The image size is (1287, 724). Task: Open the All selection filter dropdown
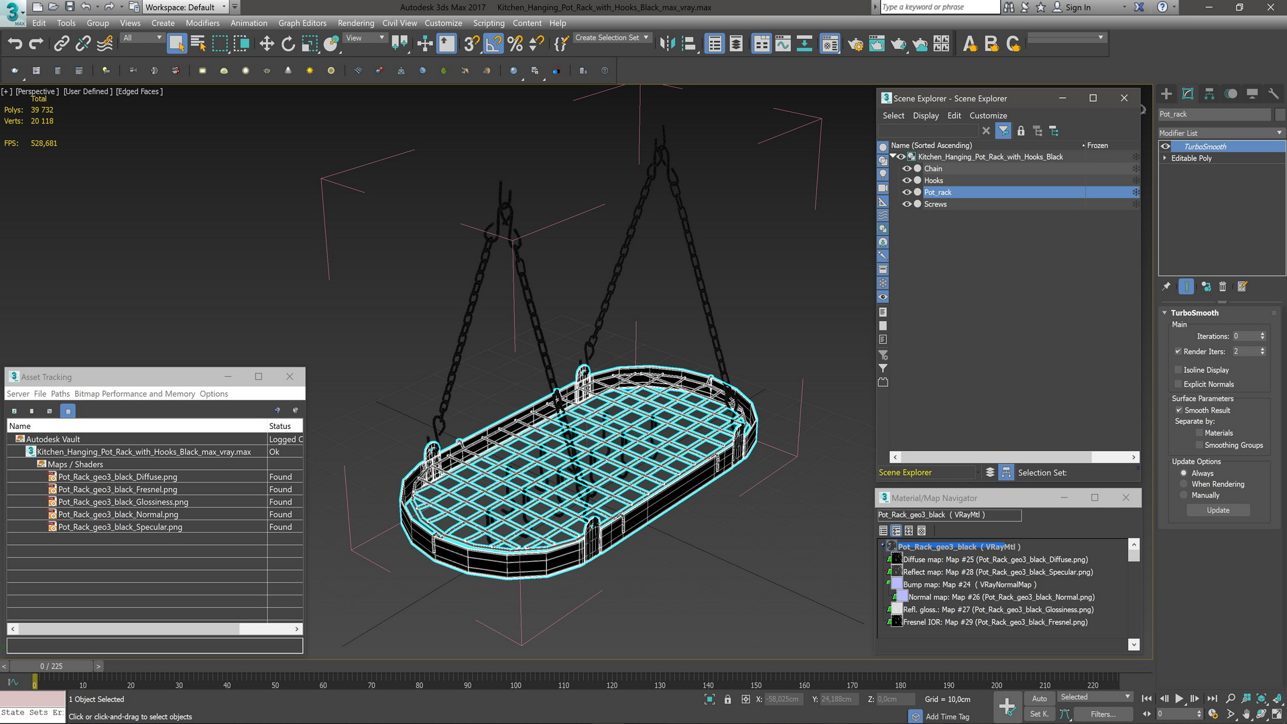(x=142, y=38)
